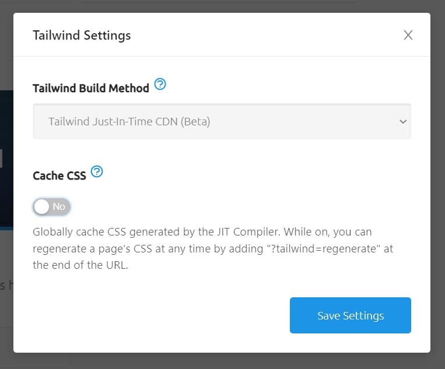Click the chevron arrow of build method select
Screen dimensions: 445x369
click(402, 122)
